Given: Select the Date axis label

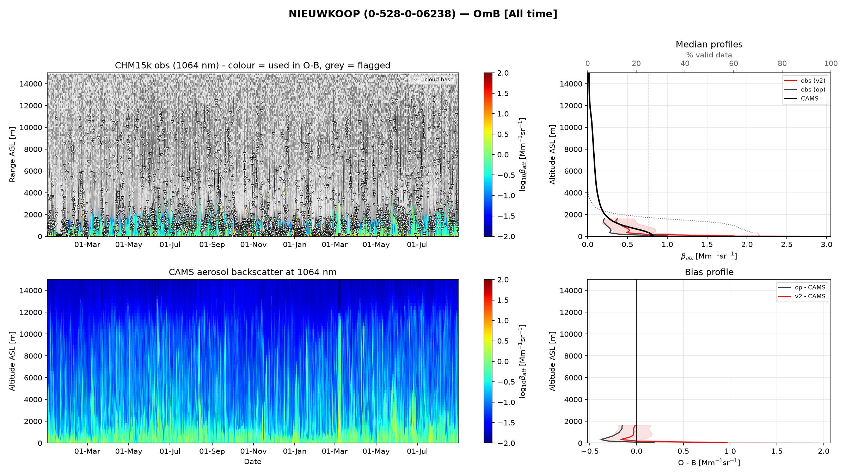Looking at the screenshot, I should coord(252,462).
